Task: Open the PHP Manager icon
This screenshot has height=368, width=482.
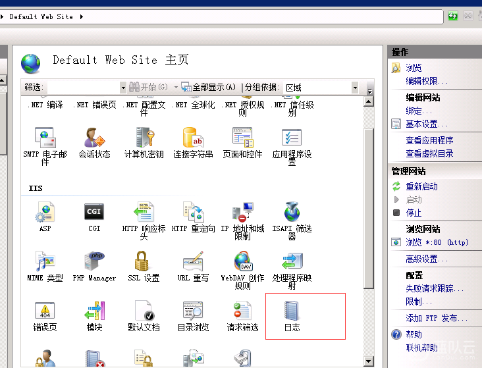Action: tap(94, 261)
